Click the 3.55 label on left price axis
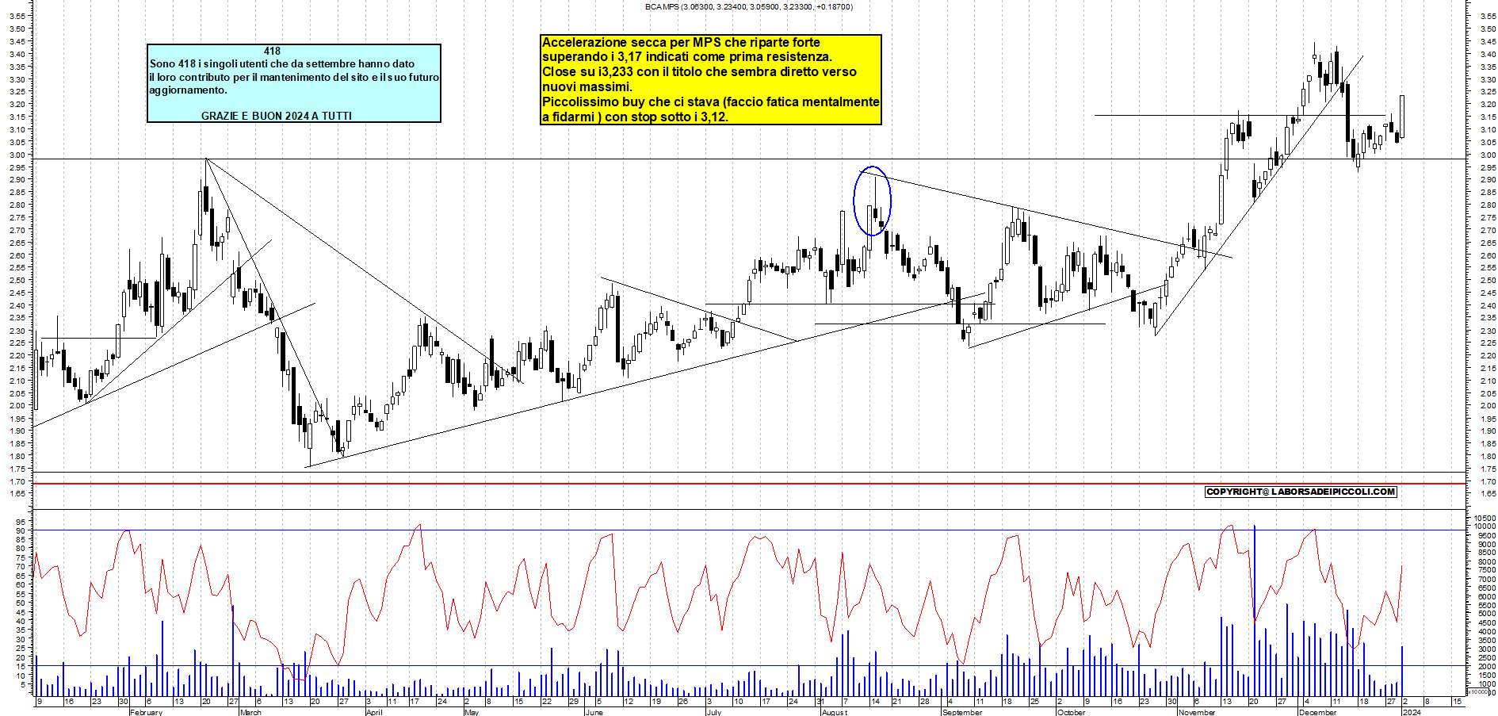1498x716 pixels. tap(17, 16)
